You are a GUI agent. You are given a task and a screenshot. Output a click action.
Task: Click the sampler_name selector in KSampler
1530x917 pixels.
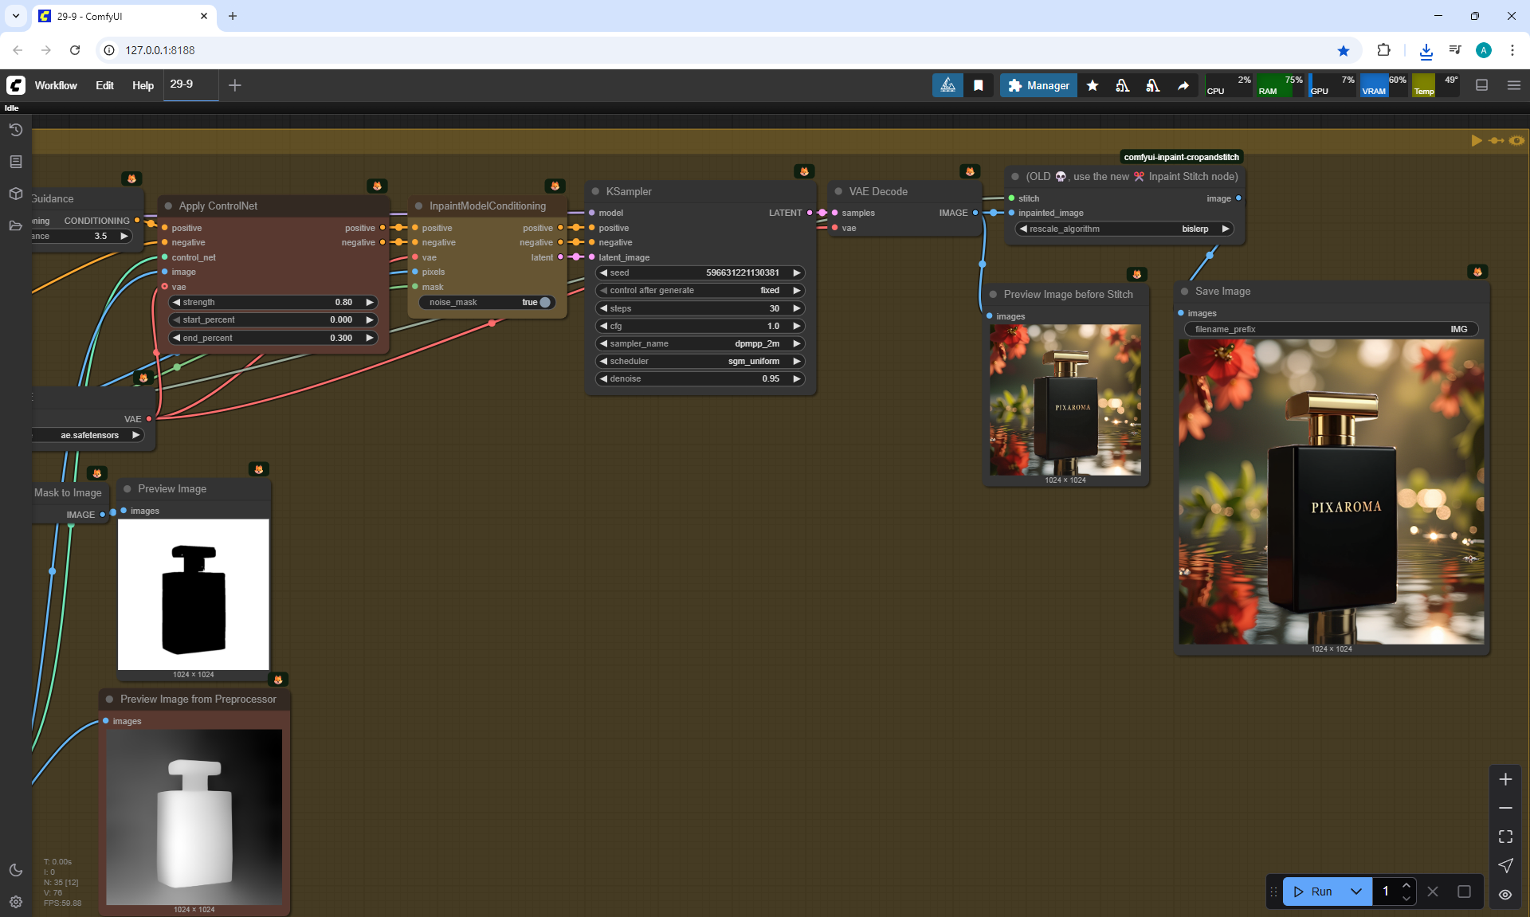click(699, 343)
